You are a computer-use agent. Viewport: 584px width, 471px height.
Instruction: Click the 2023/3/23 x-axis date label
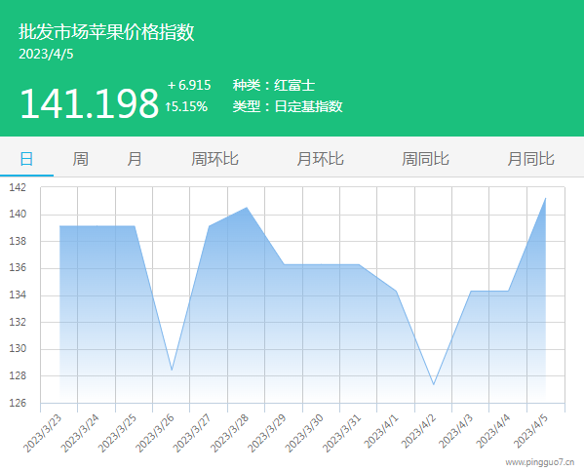coord(43,433)
